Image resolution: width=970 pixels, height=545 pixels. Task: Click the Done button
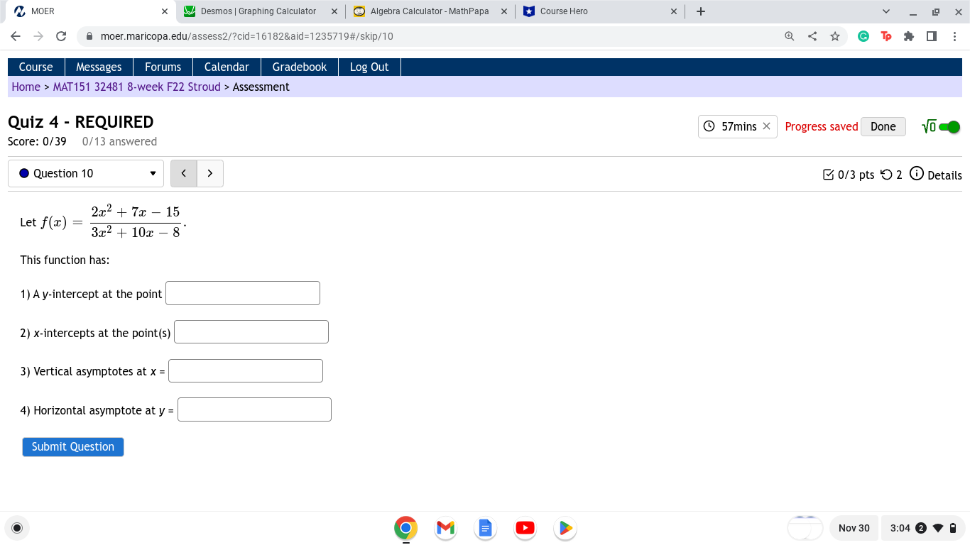point(883,126)
